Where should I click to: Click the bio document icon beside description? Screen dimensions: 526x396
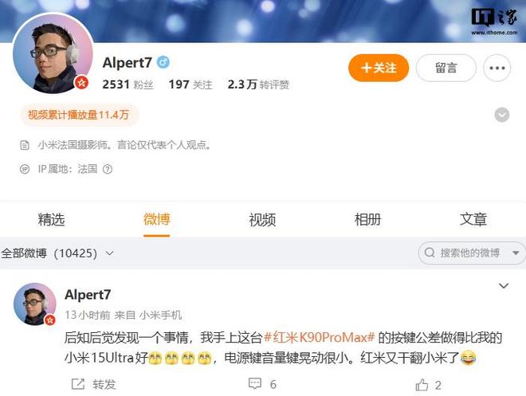point(25,145)
